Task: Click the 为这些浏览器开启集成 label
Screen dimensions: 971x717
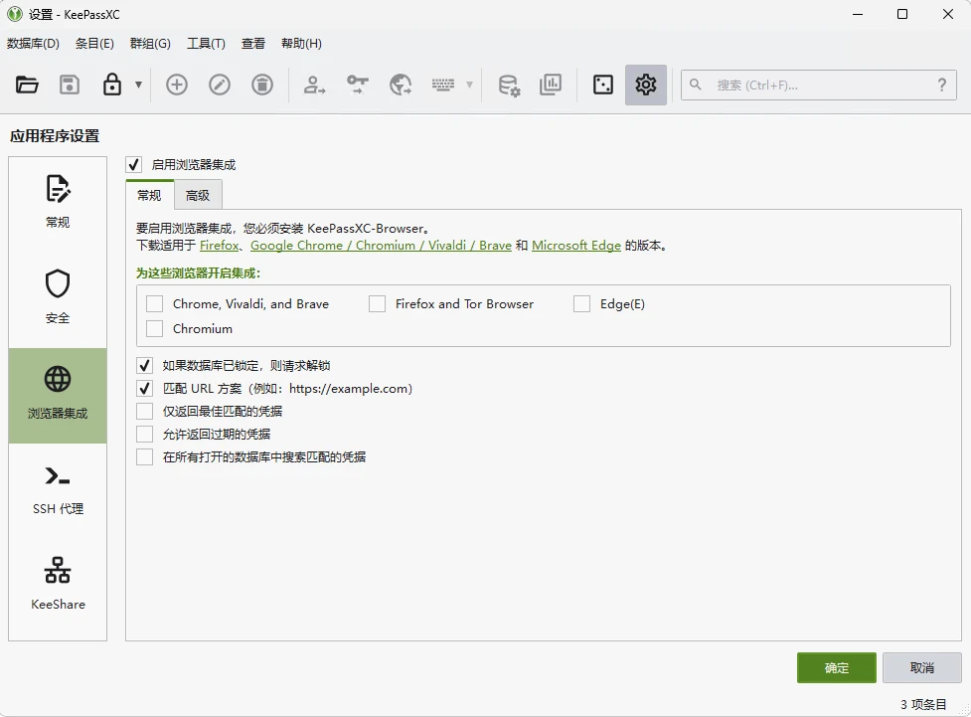Action: pos(198,273)
